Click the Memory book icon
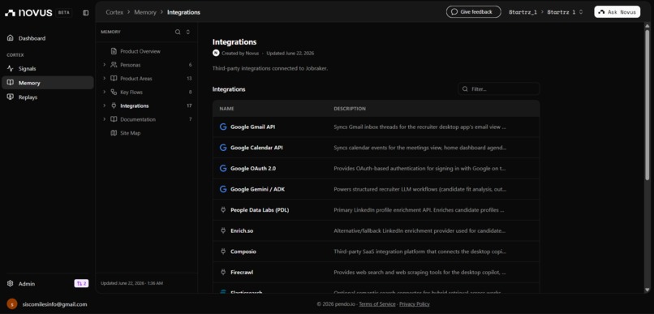This screenshot has width=654, height=314. [x=11, y=83]
